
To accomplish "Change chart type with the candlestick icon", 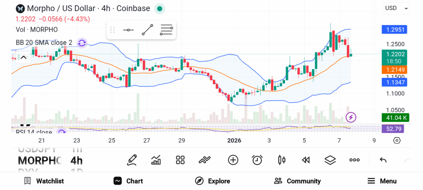I will [282, 160].
